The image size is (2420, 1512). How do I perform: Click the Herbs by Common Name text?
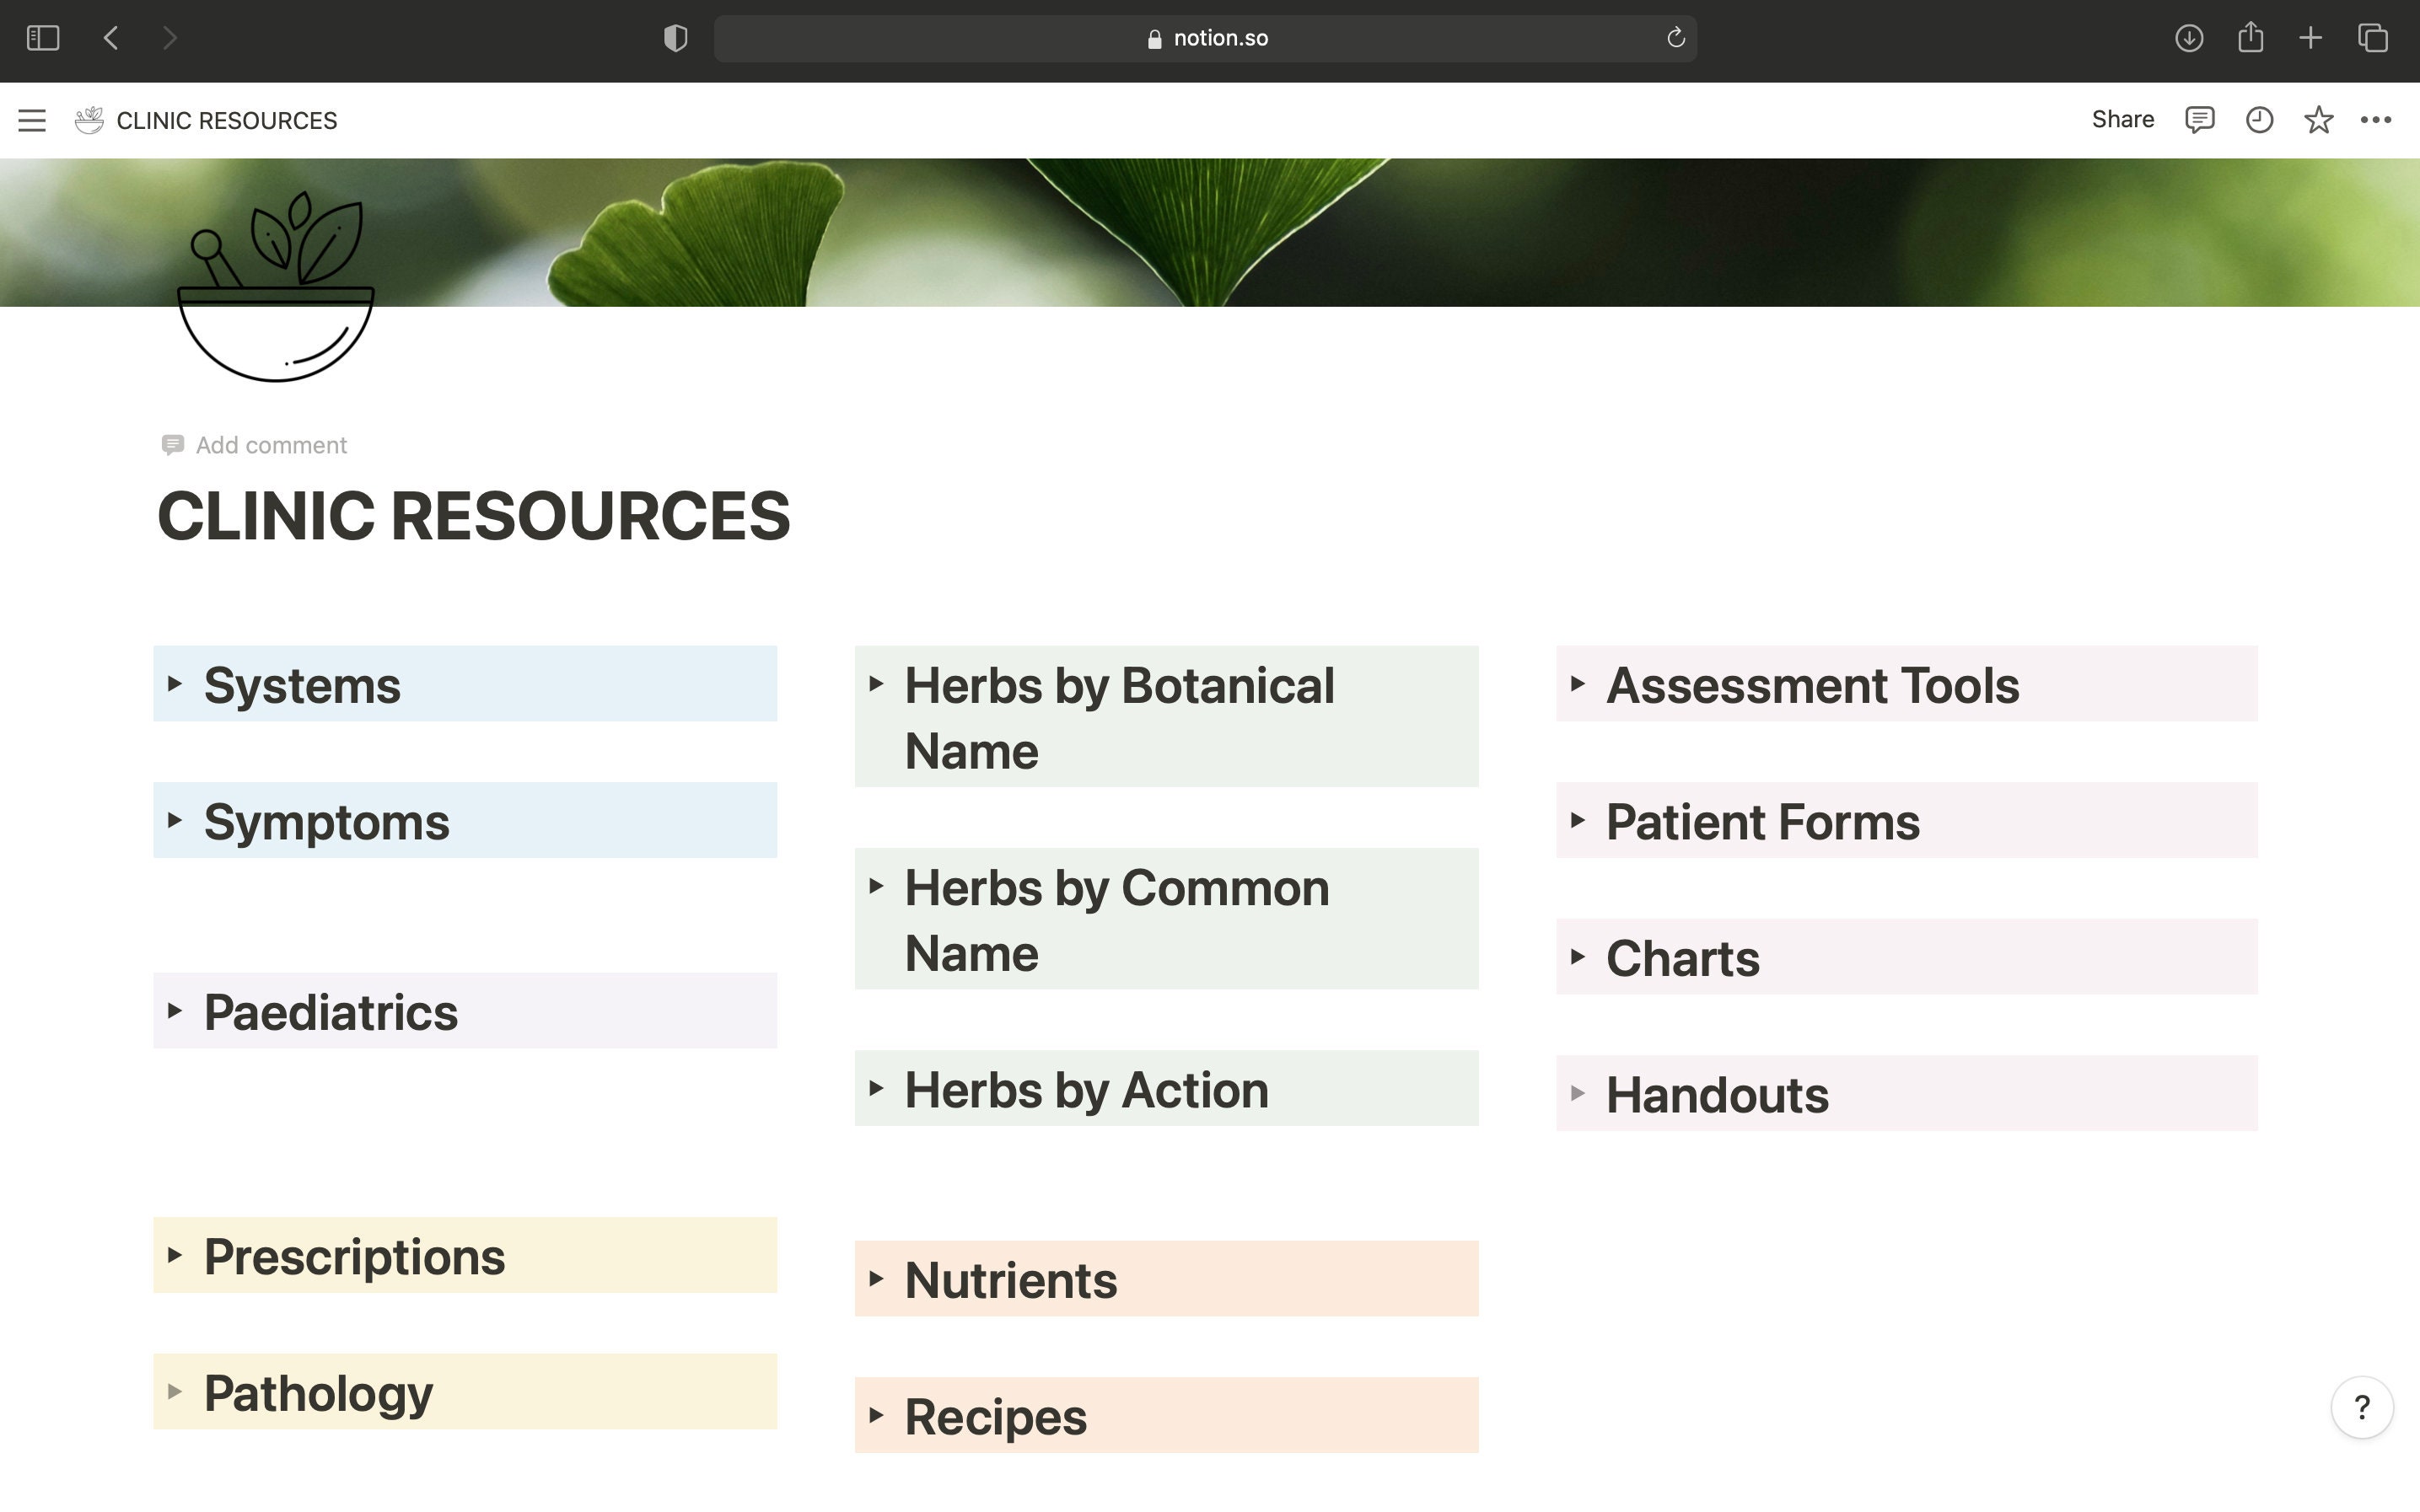[x=1117, y=920]
